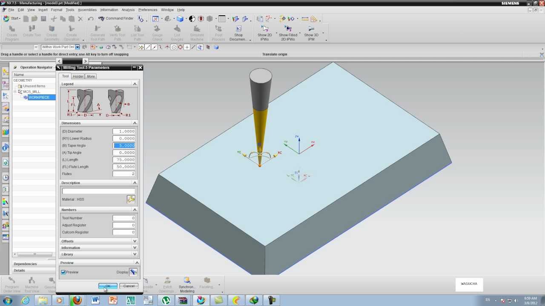
Task: Click Show Filled 2D IPWs icon
Action: pyautogui.click(x=288, y=28)
